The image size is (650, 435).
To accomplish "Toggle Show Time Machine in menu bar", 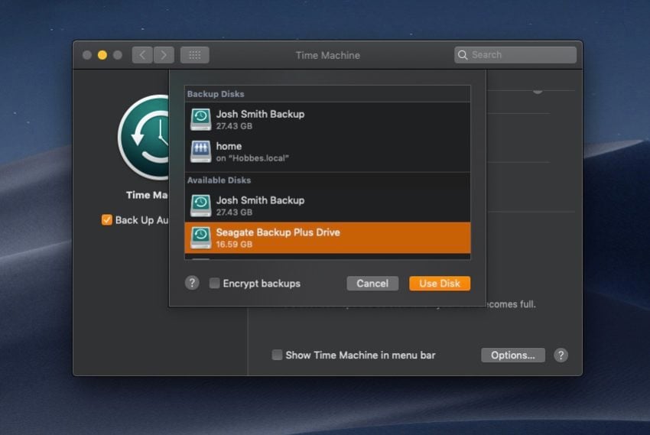I will (x=277, y=355).
